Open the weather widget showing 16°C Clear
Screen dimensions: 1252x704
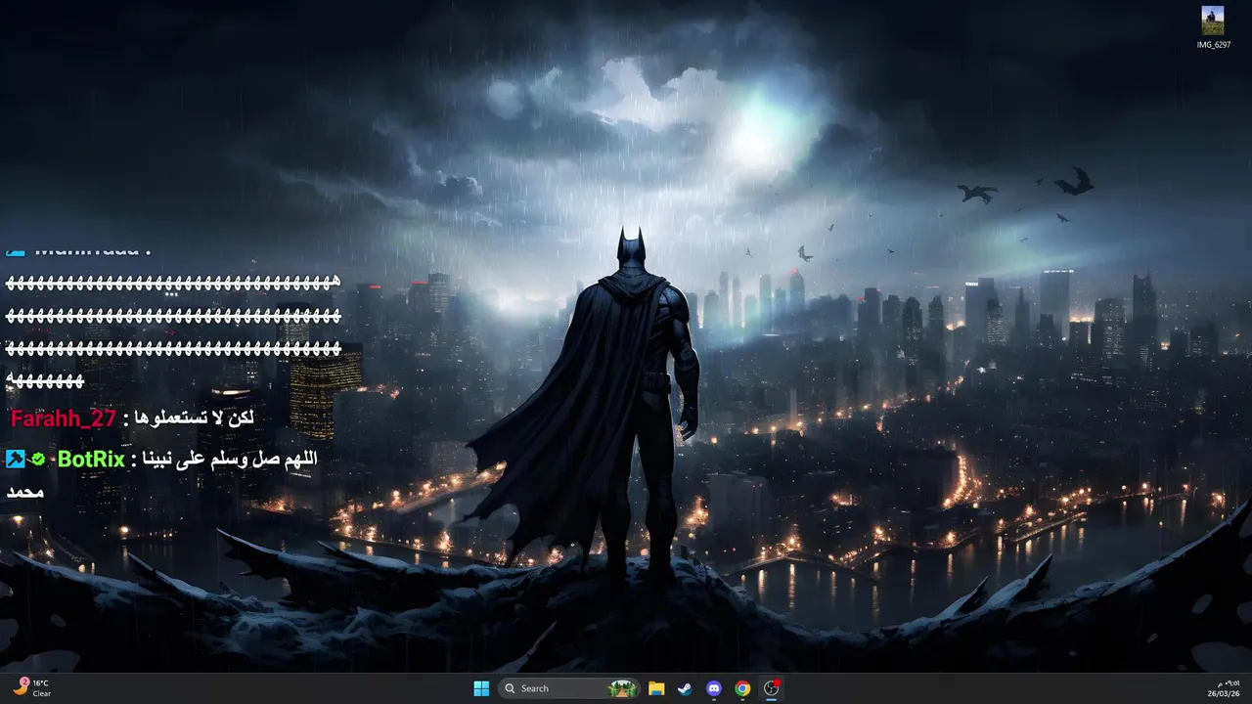coord(31,688)
